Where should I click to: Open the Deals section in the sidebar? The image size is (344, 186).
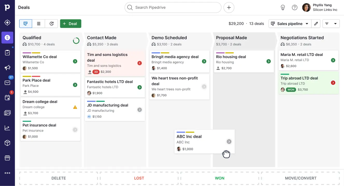click(7, 38)
